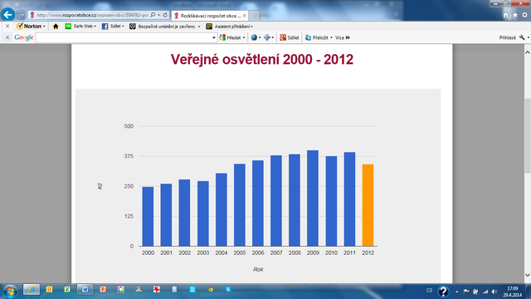Click the orange 2012 bar

[x=368, y=205]
